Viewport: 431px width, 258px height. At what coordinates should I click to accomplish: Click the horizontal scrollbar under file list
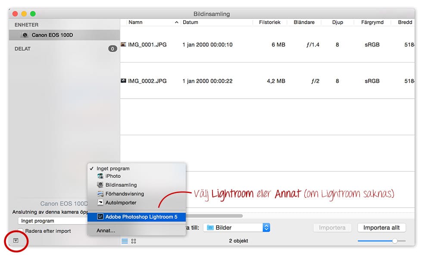[x=214, y=216]
